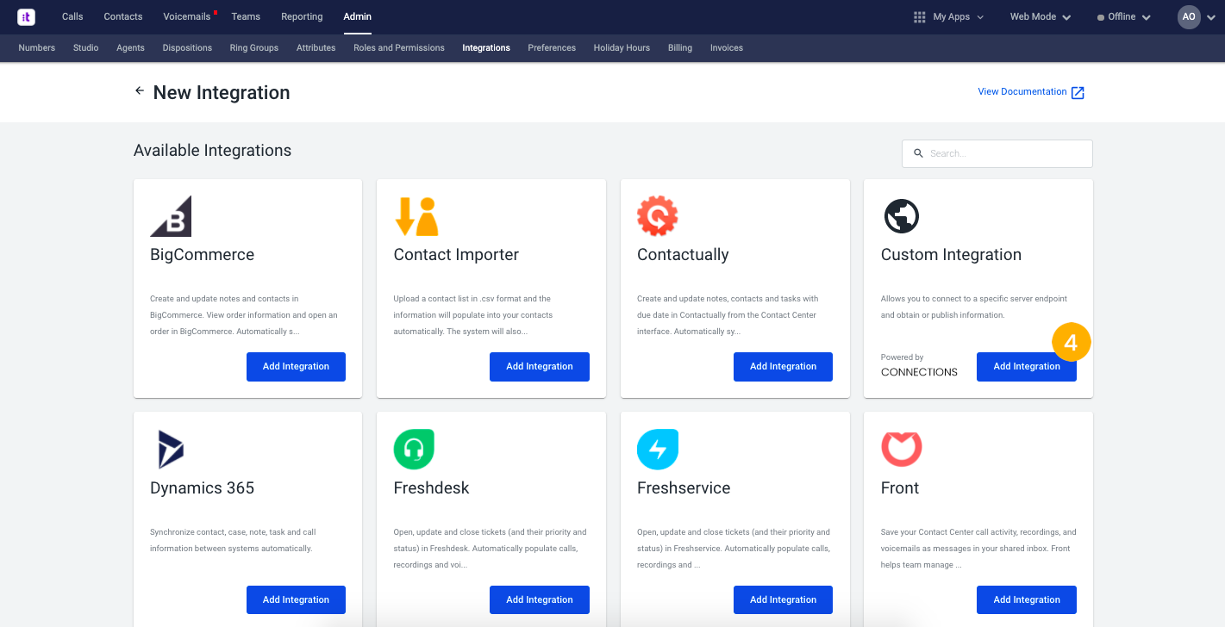Open the Billing tab
This screenshot has width=1225, height=627.
coord(680,47)
